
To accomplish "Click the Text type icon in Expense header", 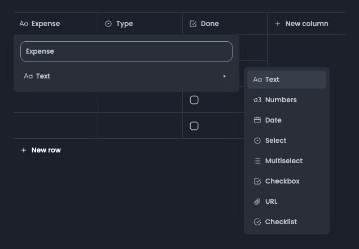I will click(x=24, y=24).
